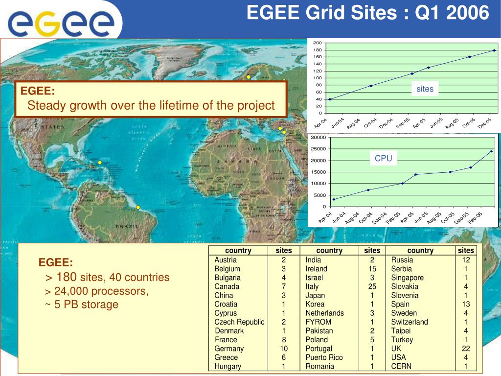Click the yellow site dot near Puerto Rico

[100, 163]
